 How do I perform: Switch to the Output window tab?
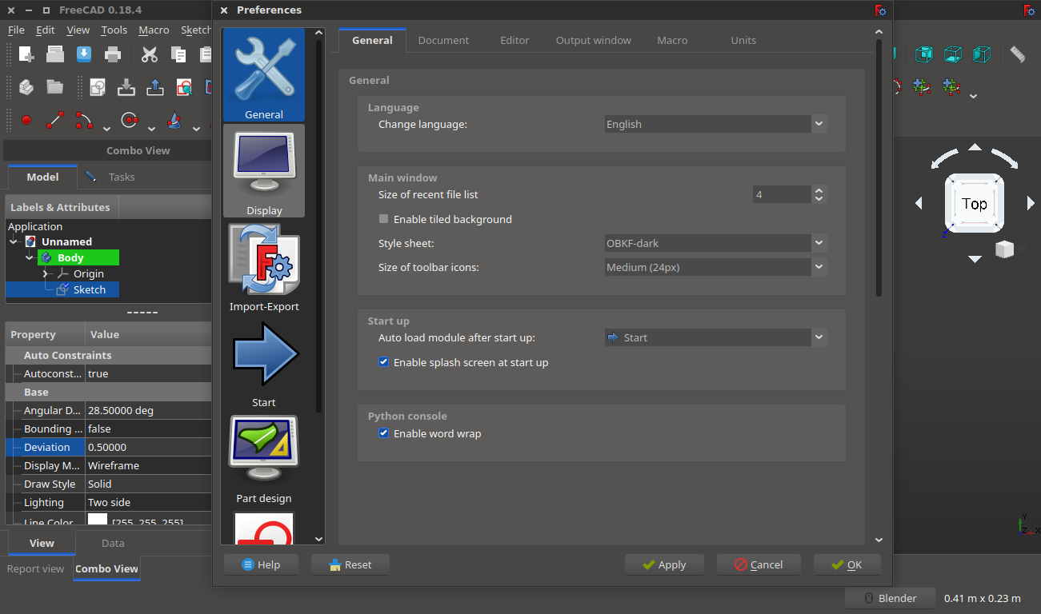click(x=594, y=40)
